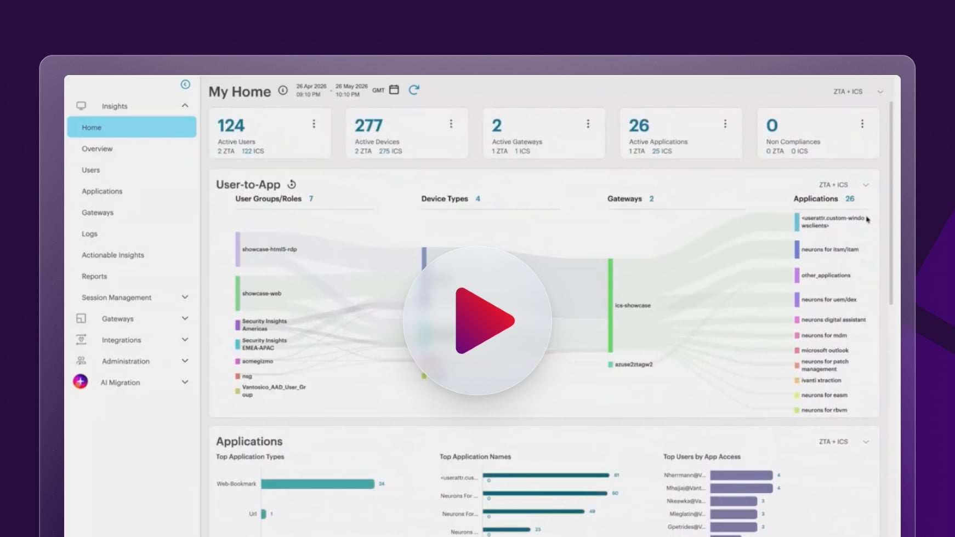Play the dashboard video
This screenshot has width=955, height=537.
tap(477, 321)
